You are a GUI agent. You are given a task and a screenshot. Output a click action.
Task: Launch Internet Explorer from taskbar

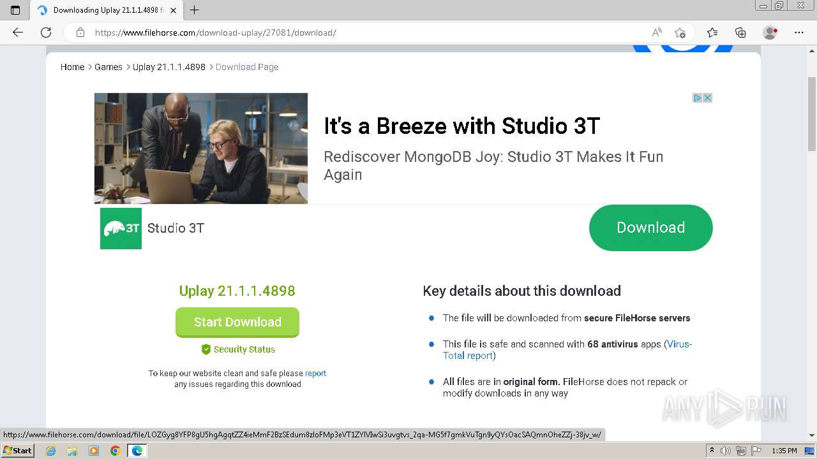[51, 451]
